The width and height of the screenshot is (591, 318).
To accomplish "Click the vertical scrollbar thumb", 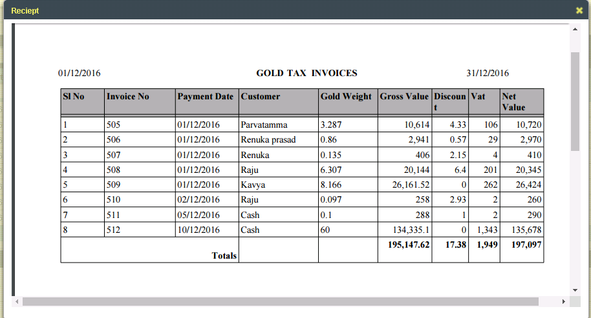I will pos(575,100).
